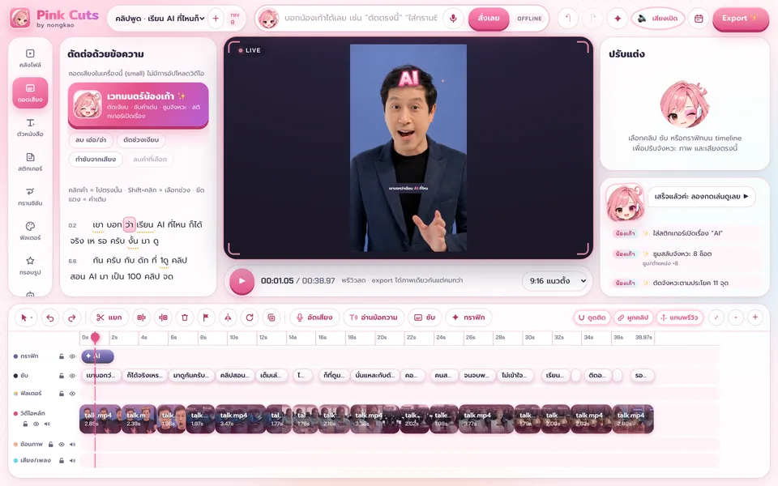Select the AI graphic clip on timeline
778x486 pixels.
pyautogui.click(x=98, y=356)
